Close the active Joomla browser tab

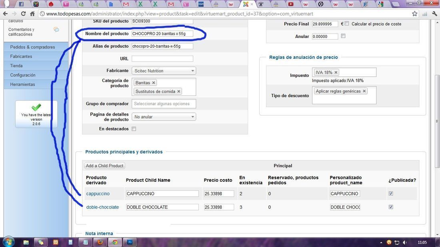click(x=252, y=4)
